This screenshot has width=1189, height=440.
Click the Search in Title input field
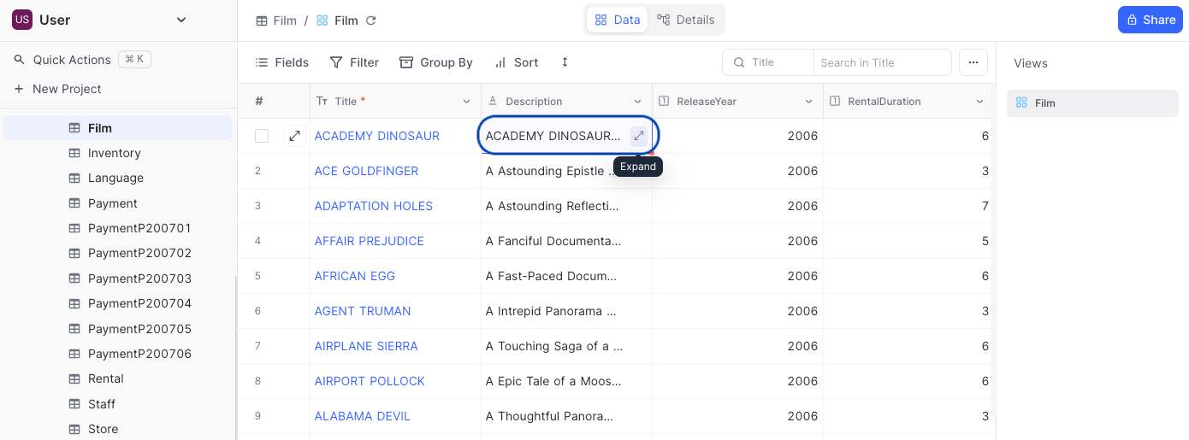point(882,62)
